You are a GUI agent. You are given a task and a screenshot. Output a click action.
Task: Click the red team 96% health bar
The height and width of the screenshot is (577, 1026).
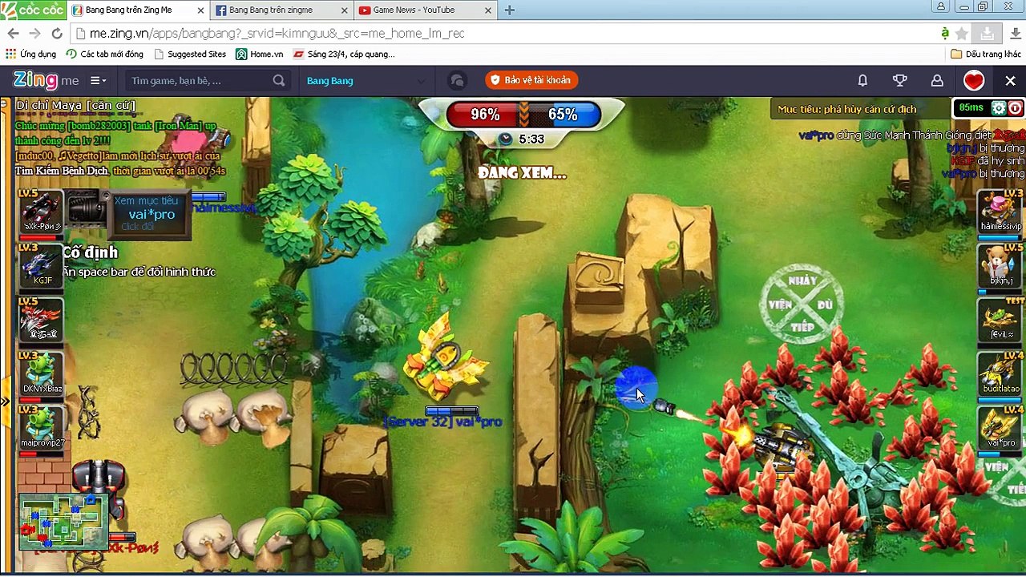pyautogui.click(x=484, y=115)
